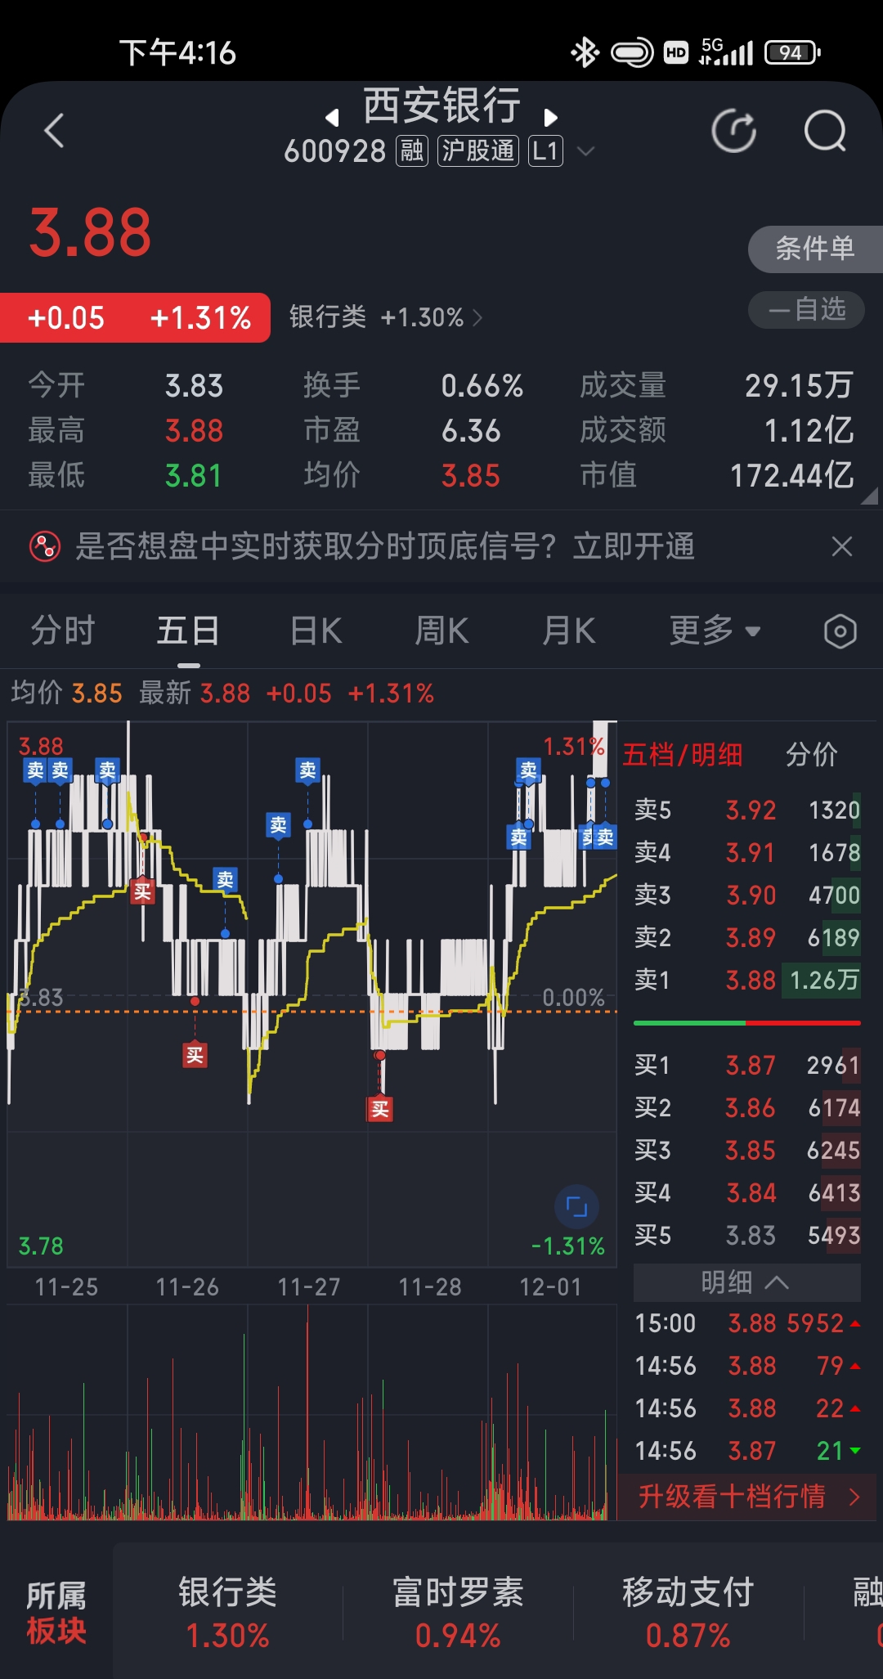Switch to 分时 chart tab
This screenshot has width=883, height=1679.
(63, 631)
